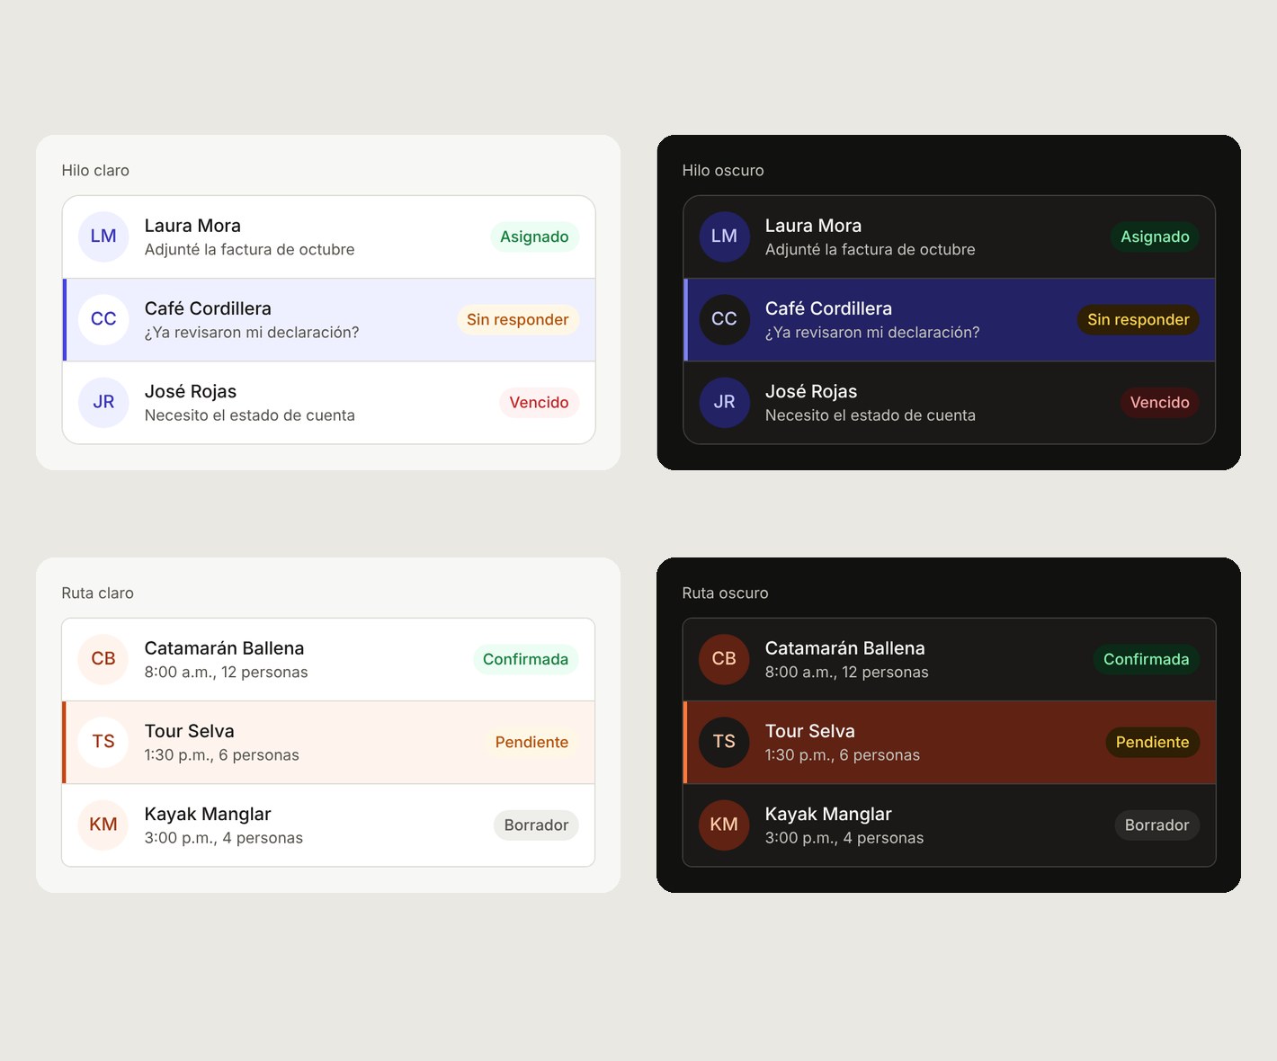The image size is (1277, 1061).
Task: Select Tour Selva title in Ruta claro
Action: pyautogui.click(x=189, y=731)
